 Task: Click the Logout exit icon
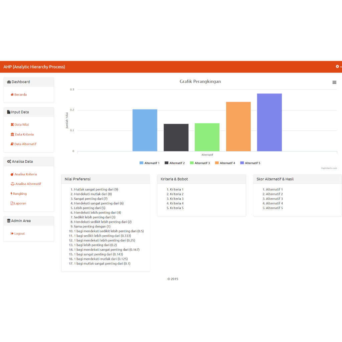point(11,233)
